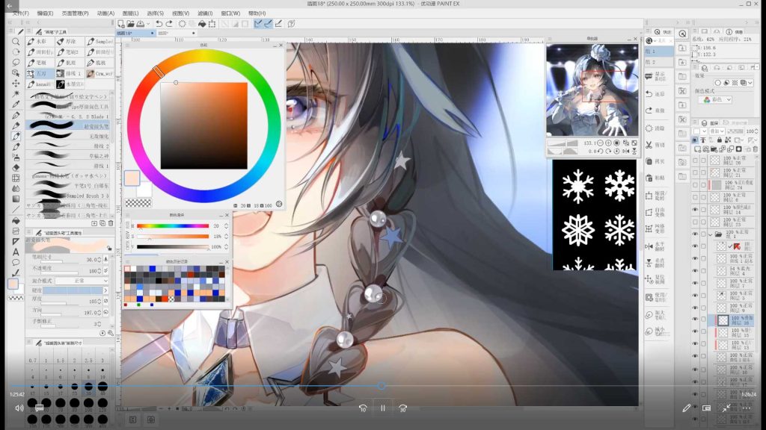Toggle visibility box of layer 图层 24
Image resolution: width=766 pixels, height=430 pixels.
tap(695, 185)
